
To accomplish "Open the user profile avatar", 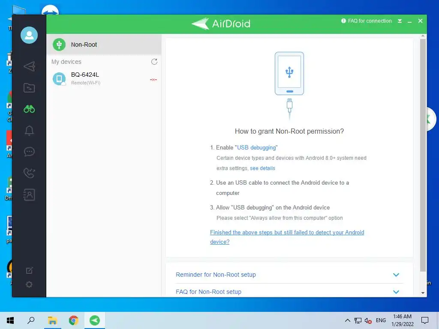I will (29, 35).
